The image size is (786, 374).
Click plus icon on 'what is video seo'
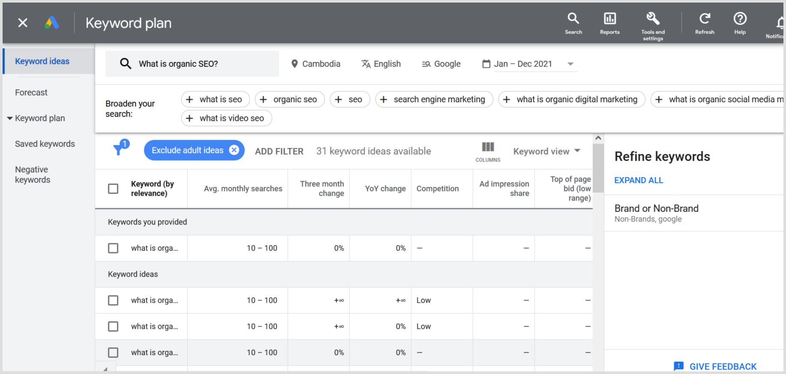[x=189, y=118]
